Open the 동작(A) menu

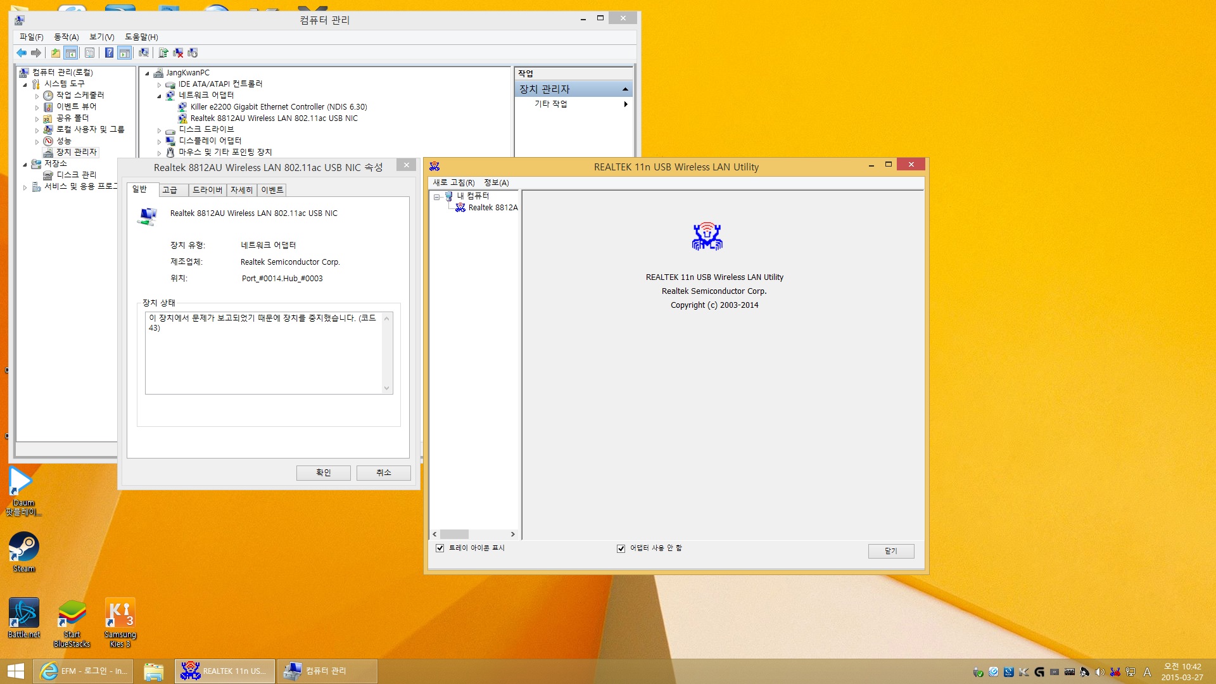(66, 37)
